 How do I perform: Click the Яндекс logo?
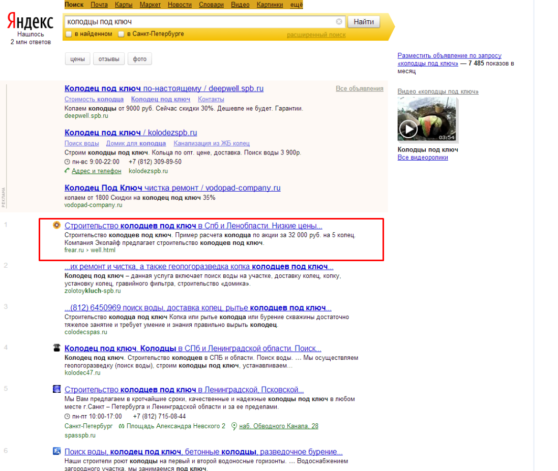(x=30, y=22)
